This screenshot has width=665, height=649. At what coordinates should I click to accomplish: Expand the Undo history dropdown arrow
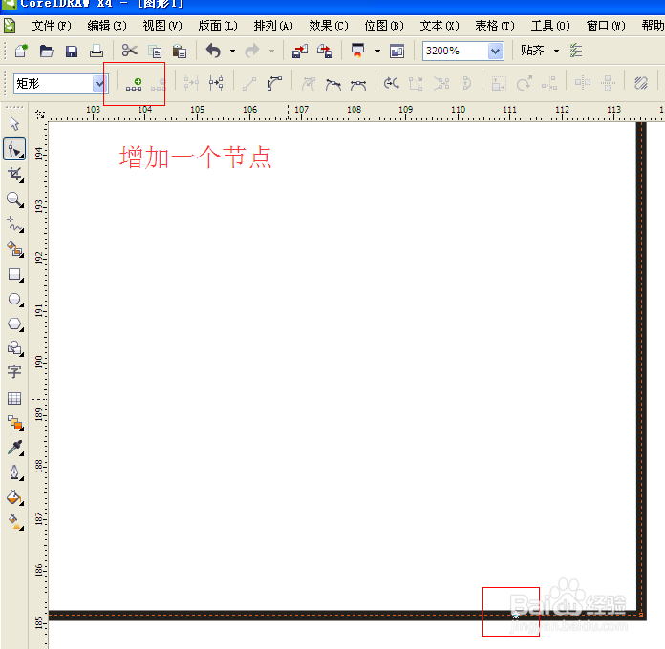point(232,52)
